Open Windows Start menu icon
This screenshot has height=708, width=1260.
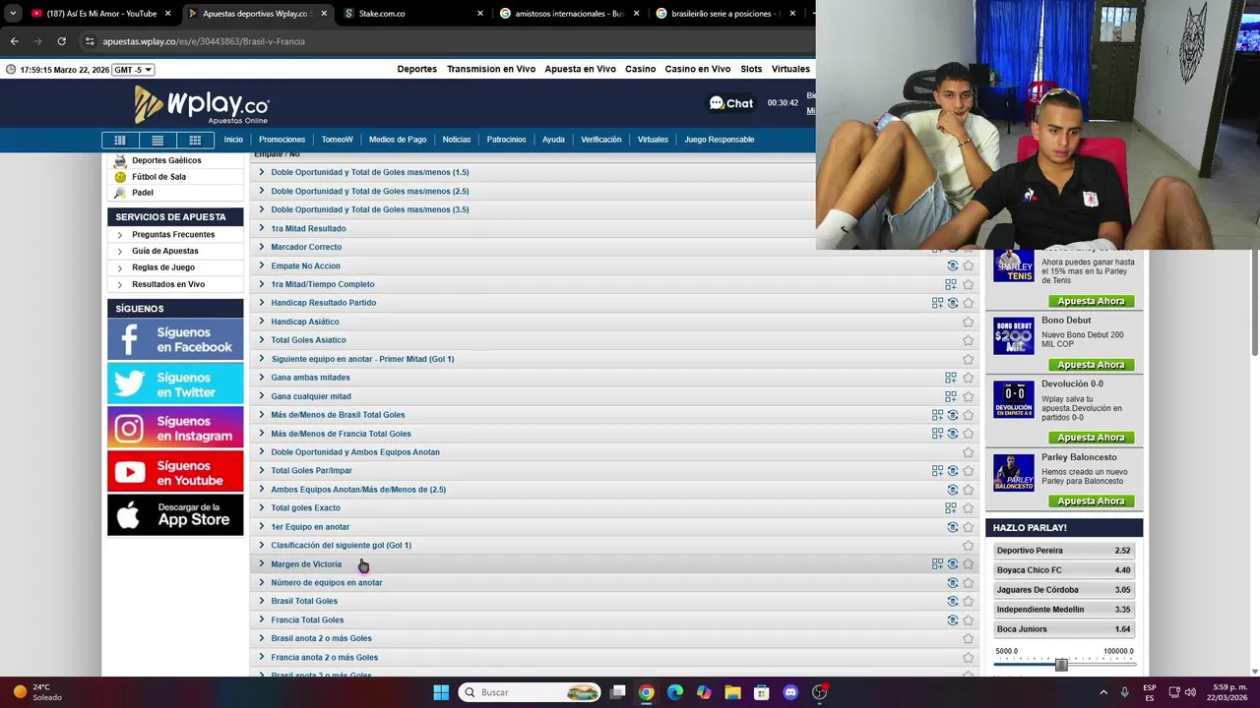[x=441, y=692]
